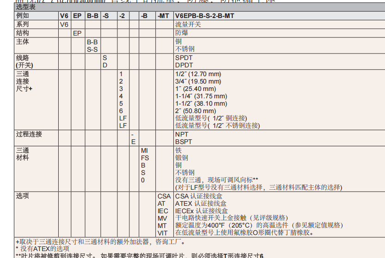This screenshot has height=258, width=385.
Task: Select the V6EPB-B-S-2-B-MT example model code
Action: (x=204, y=16)
